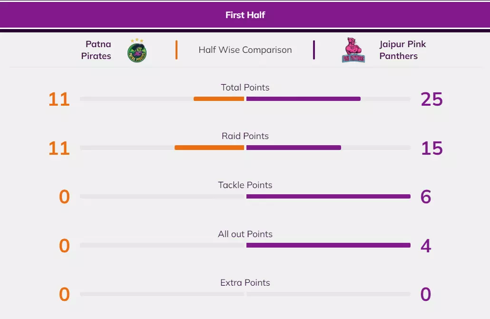
Task: Click the Total Points label
Action: click(245, 88)
